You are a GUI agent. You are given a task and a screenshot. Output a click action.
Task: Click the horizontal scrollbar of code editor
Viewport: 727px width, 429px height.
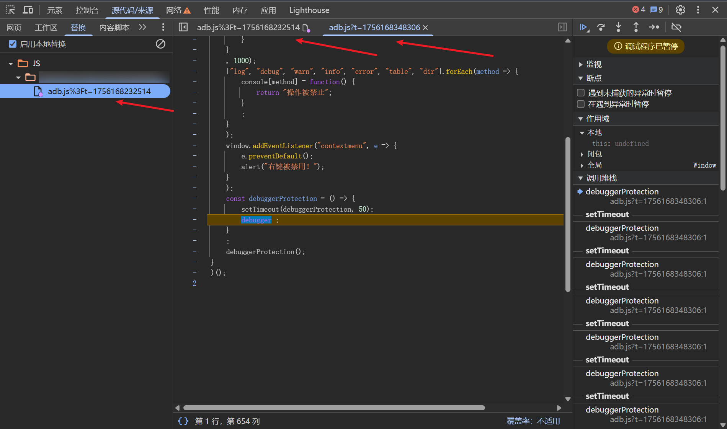[x=334, y=408]
